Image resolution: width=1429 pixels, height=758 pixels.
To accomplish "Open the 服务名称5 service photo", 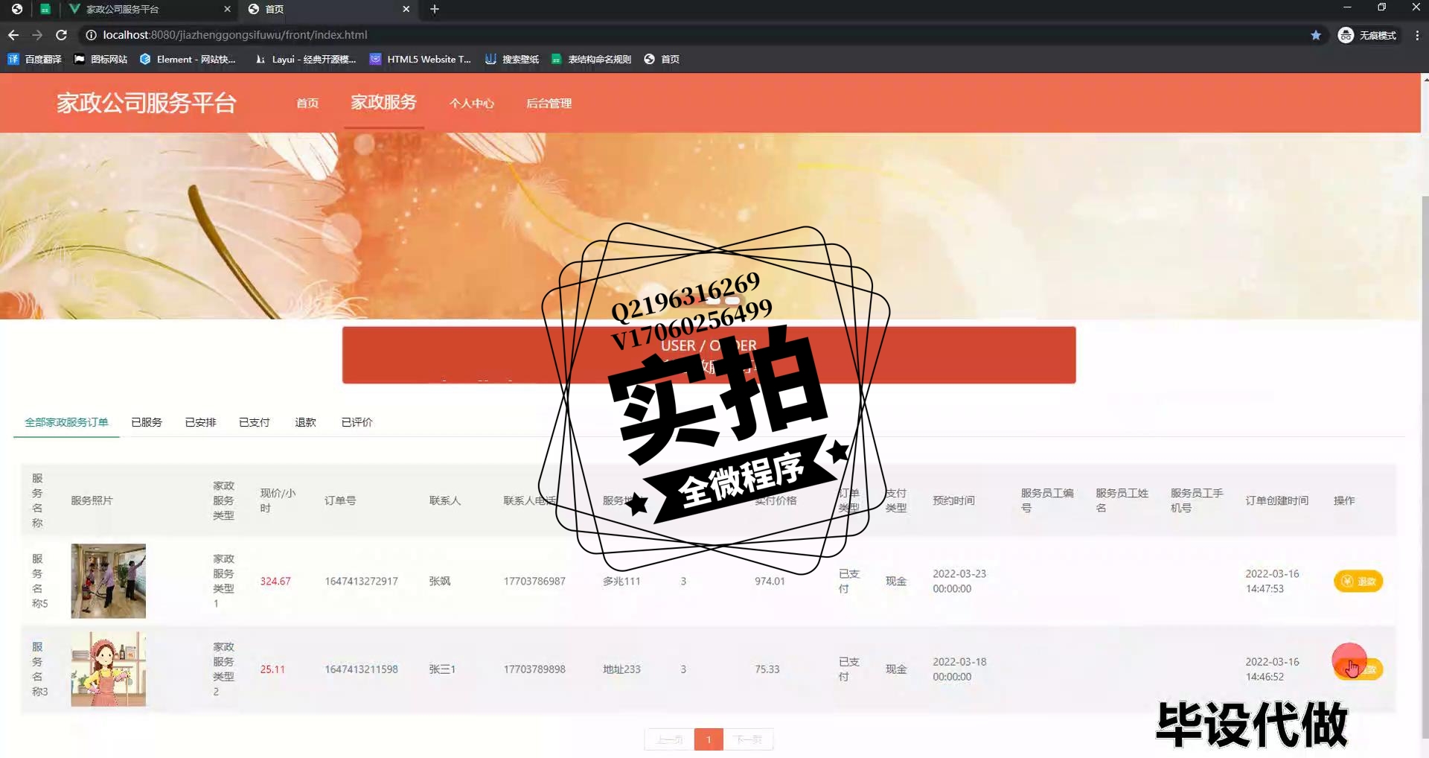I will tap(109, 581).
